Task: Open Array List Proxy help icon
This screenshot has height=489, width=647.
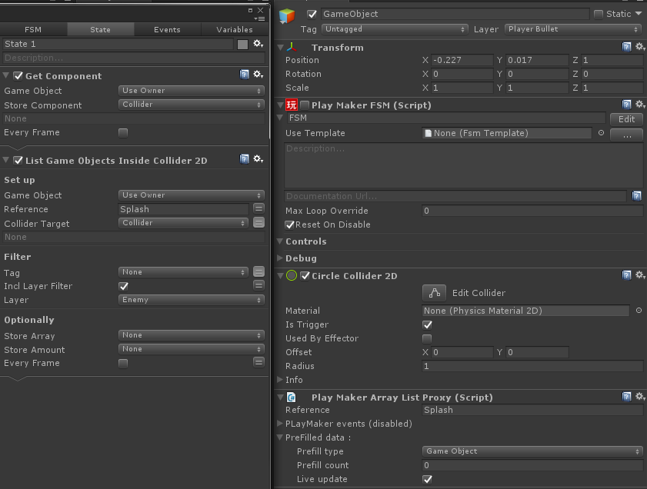Action: point(626,397)
